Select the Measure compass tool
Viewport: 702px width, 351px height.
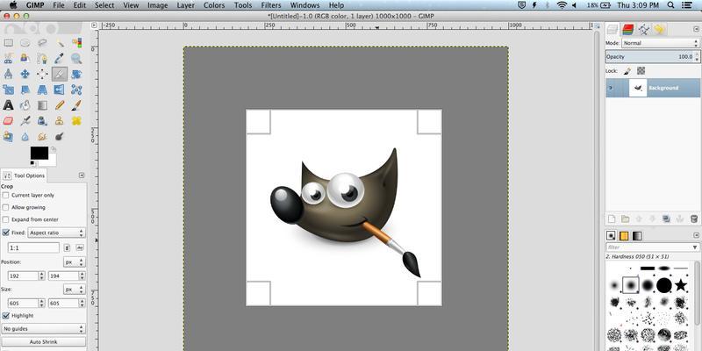coord(8,74)
